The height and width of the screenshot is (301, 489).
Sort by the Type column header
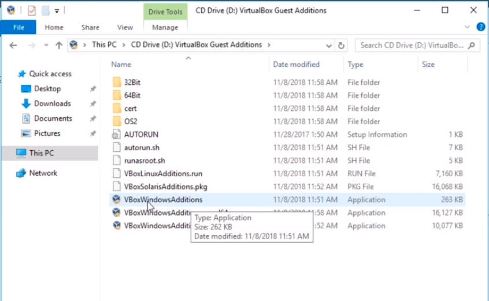pyautogui.click(x=355, y=65)
